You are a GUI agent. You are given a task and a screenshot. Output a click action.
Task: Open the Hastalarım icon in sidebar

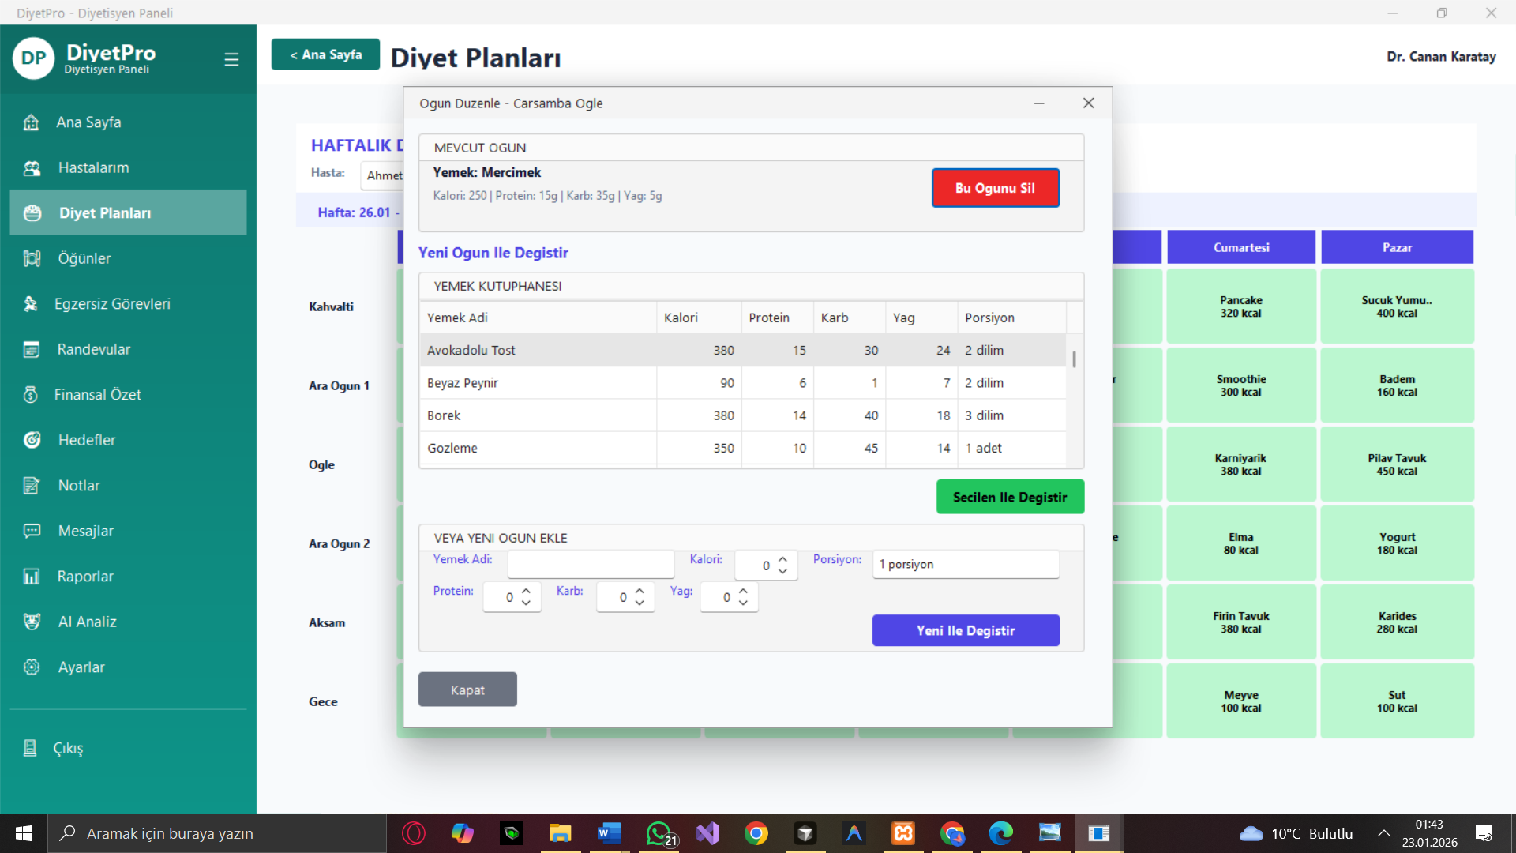(32, 167)
